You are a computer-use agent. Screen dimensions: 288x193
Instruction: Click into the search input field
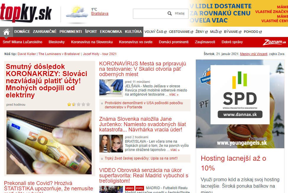(150, 14)
